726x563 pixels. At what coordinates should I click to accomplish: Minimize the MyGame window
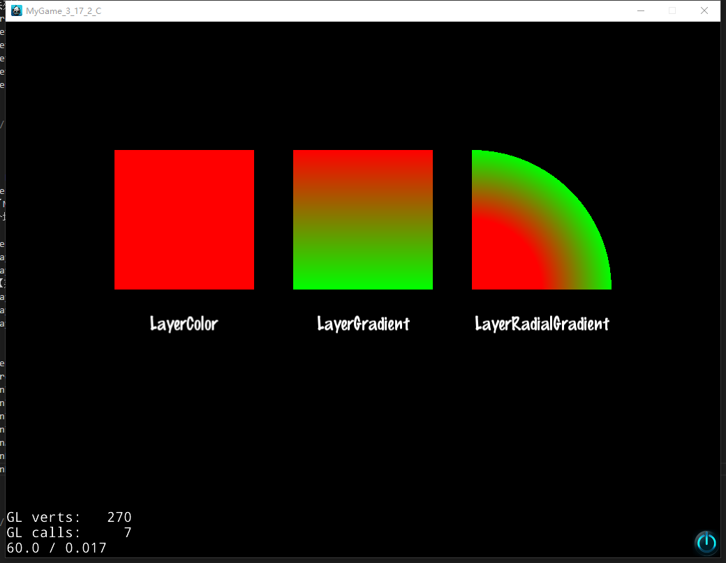(641, 10)
